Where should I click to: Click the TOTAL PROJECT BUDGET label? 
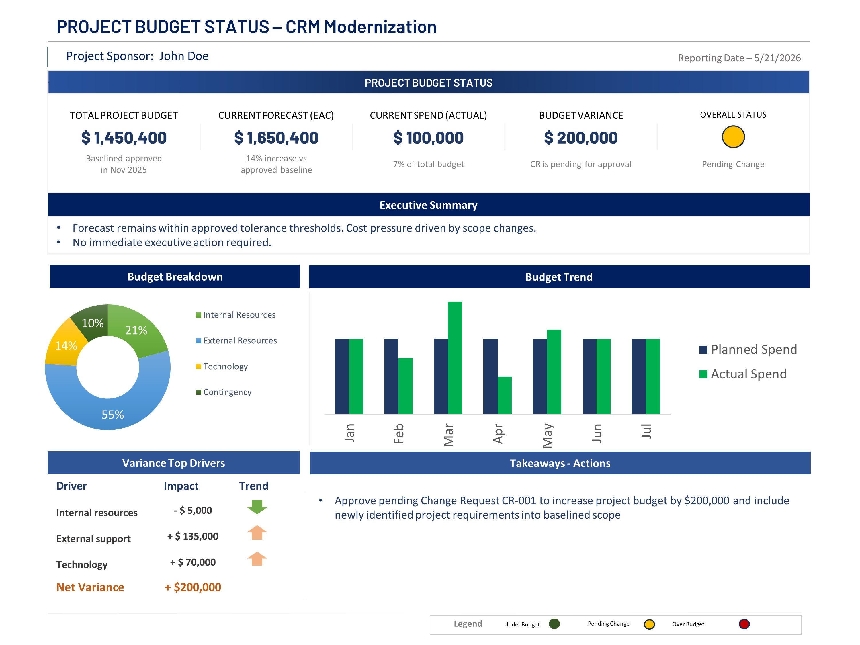(124, 116)
